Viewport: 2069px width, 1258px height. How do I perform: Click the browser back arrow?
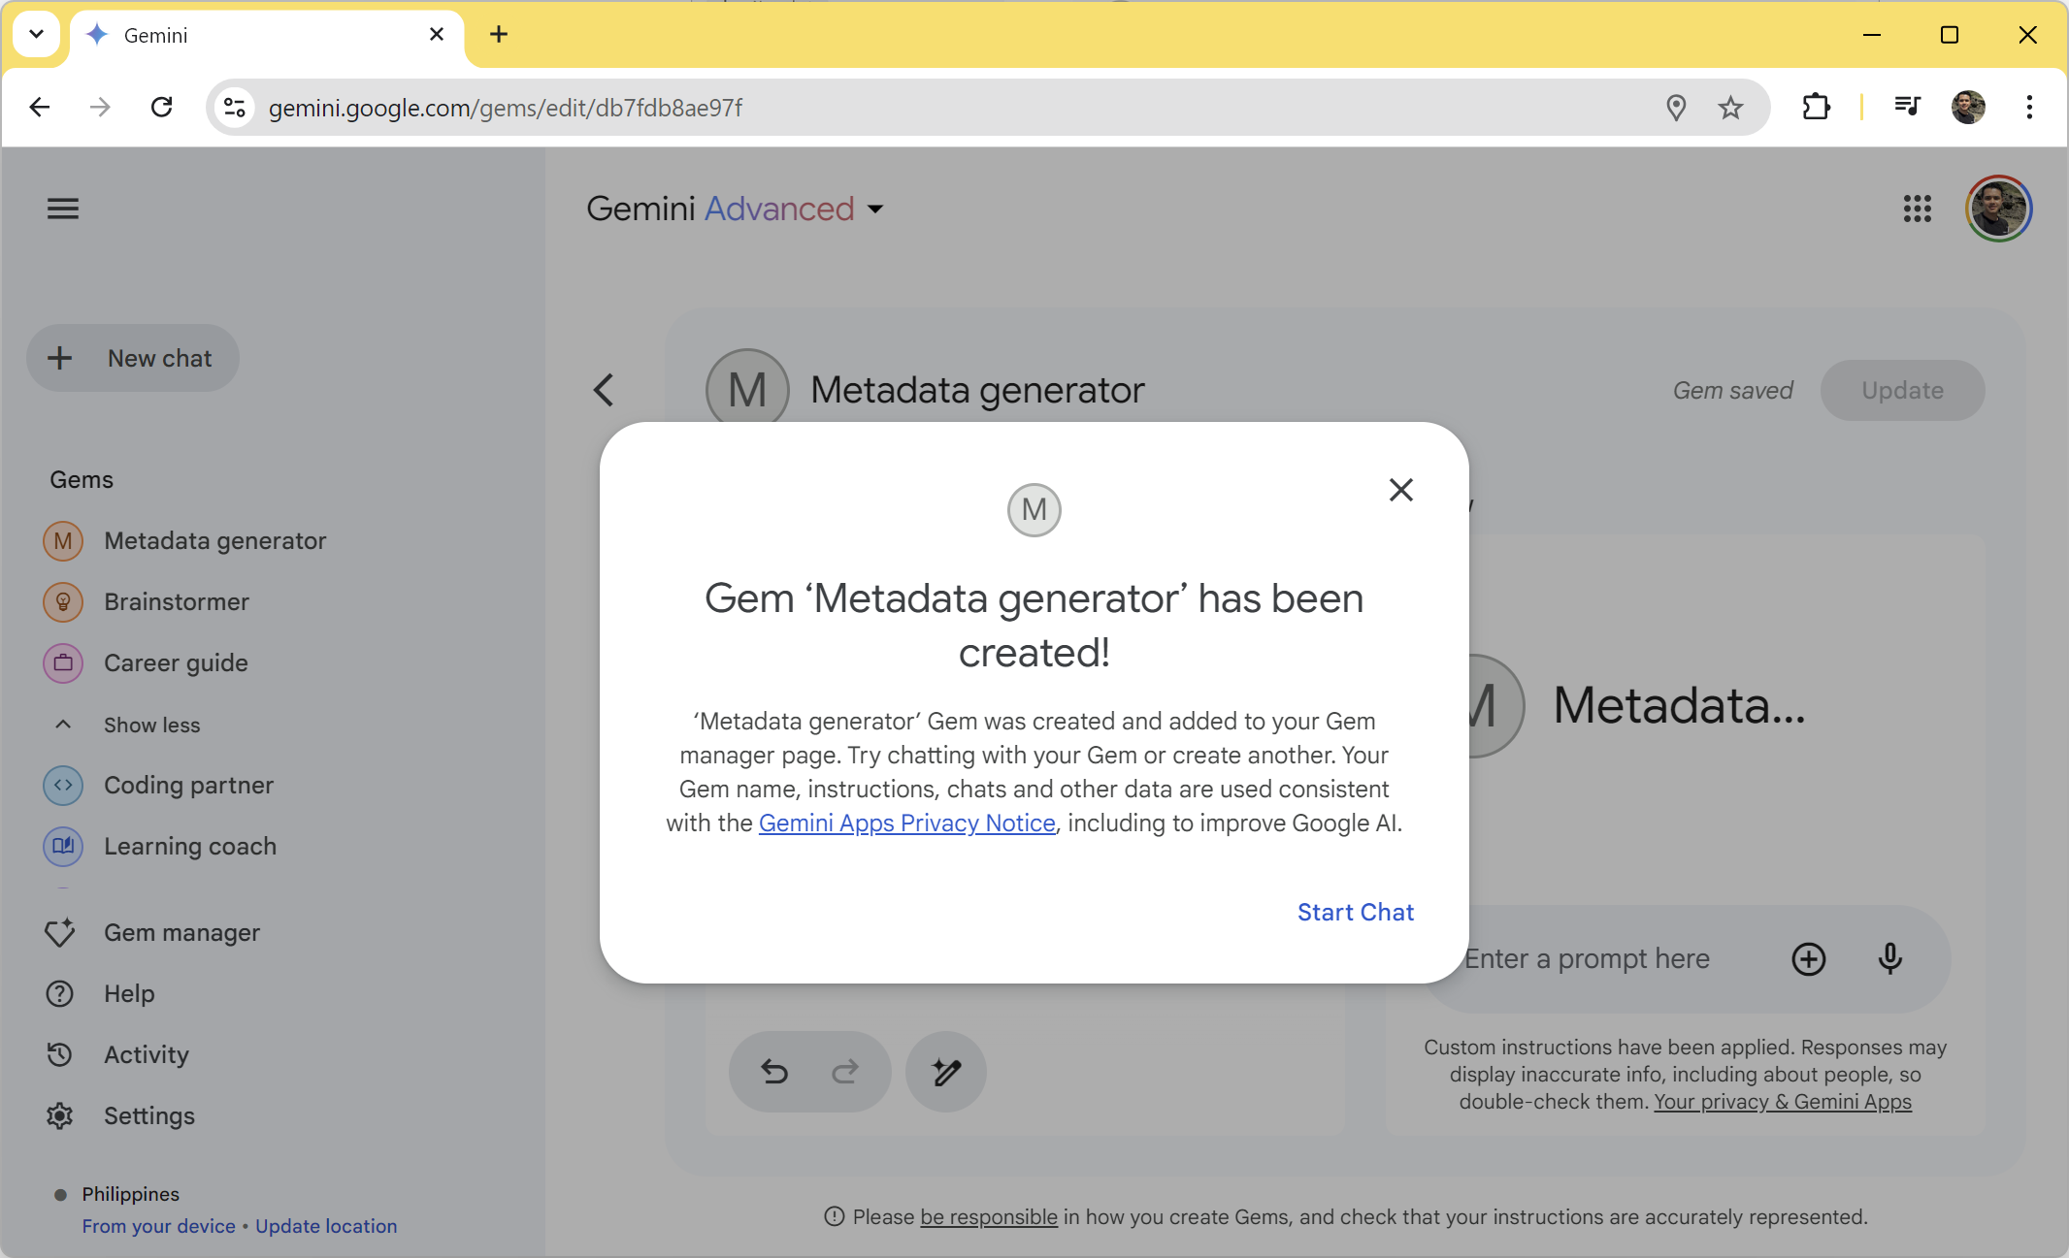(x=40, y=107)
